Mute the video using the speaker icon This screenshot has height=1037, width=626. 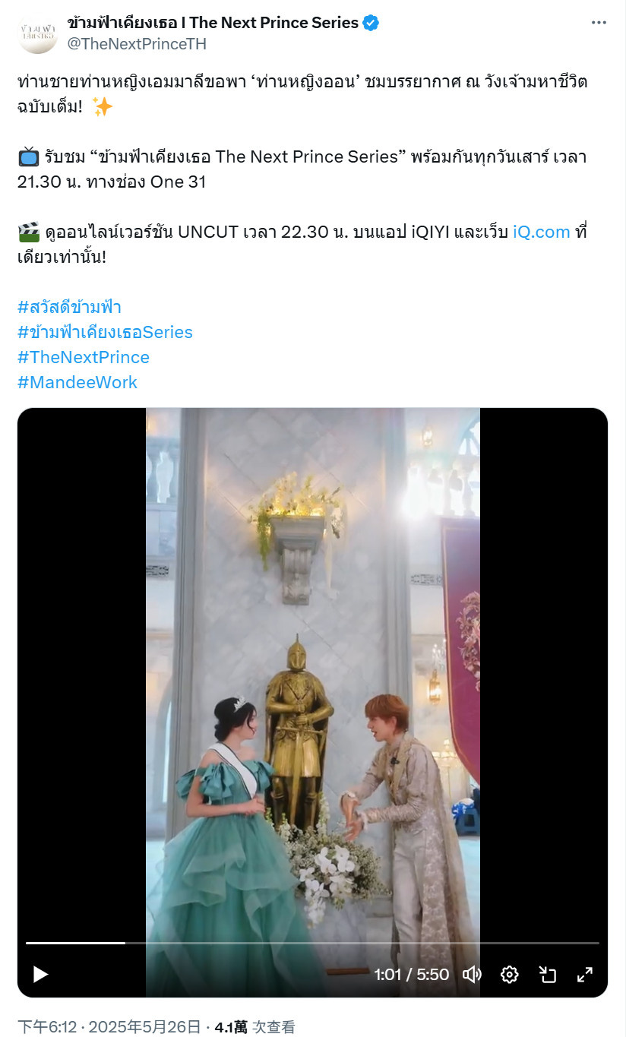coord(472,974)
